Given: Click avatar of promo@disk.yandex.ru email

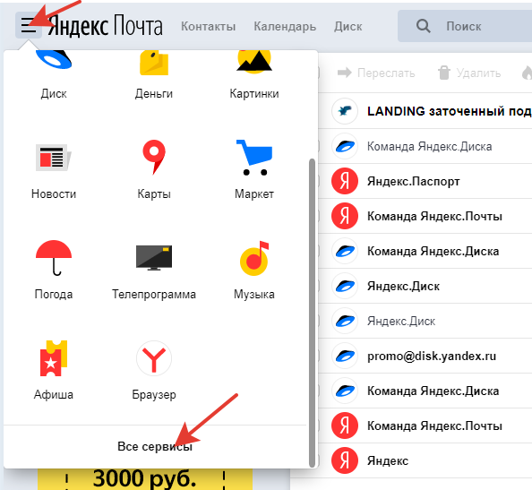Looking at the screenshot, I should tap(345, 356).
